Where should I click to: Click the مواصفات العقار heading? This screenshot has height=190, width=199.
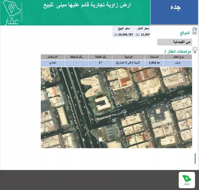point(178,52)
